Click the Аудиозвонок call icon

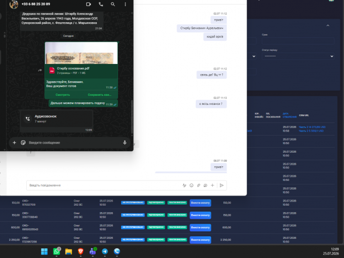coord(28,118)
